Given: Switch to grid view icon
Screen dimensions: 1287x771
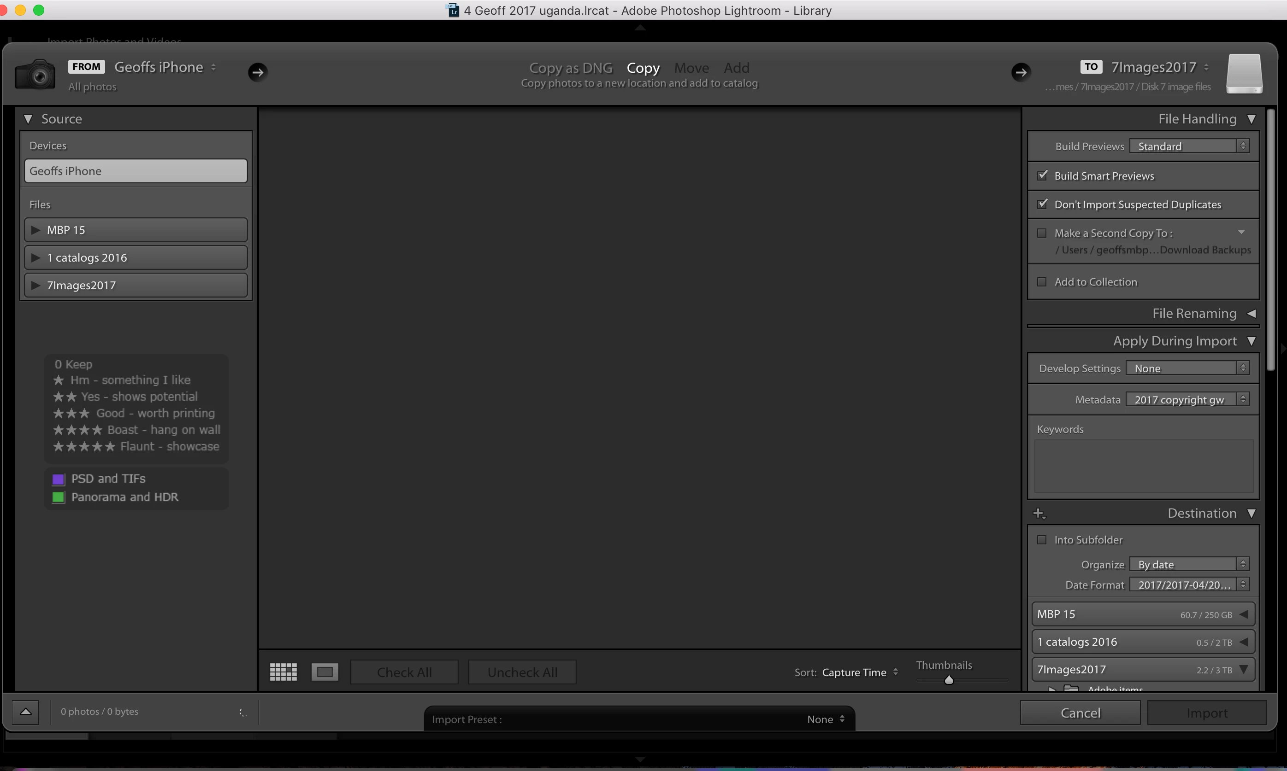Looking at the screenshot, I should pyautogui.click(x=283, y=672).
